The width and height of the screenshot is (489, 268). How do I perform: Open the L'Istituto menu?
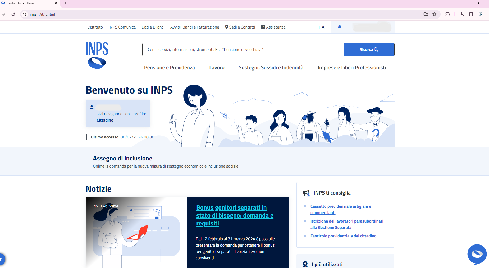click(x=95, y=27)
